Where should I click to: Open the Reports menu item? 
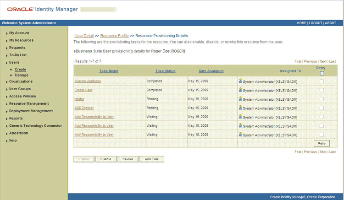pyautogui.click(x=16, y=118)
